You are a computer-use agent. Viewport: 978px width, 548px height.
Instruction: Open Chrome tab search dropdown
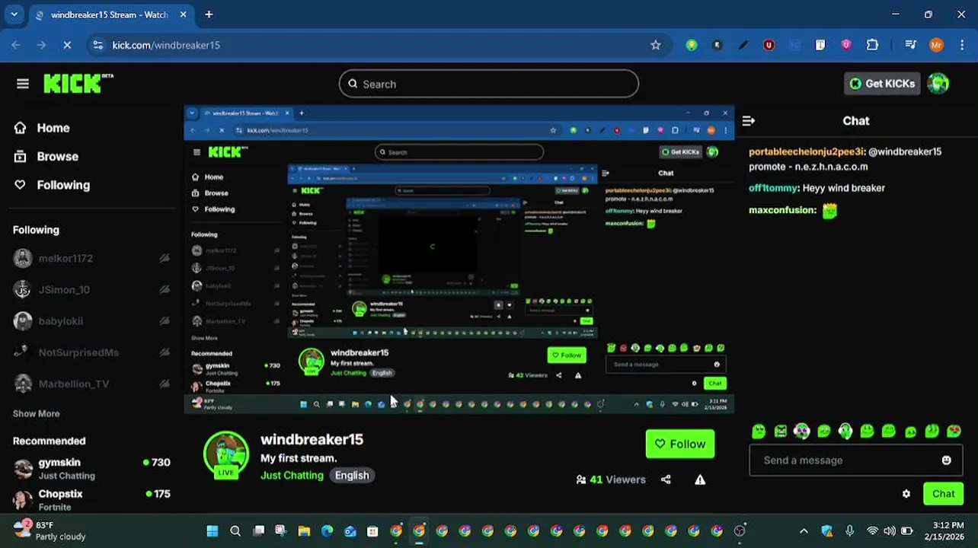(x=14, y=14)
